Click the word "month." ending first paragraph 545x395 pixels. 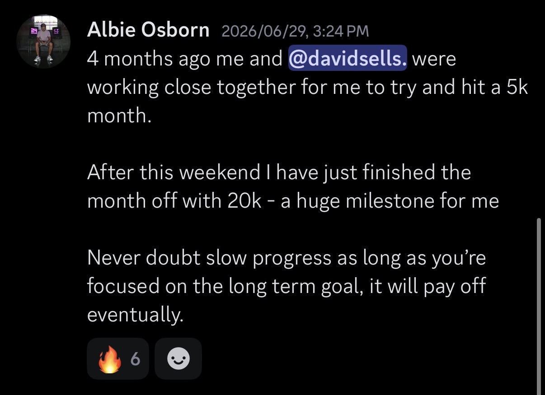118,116
